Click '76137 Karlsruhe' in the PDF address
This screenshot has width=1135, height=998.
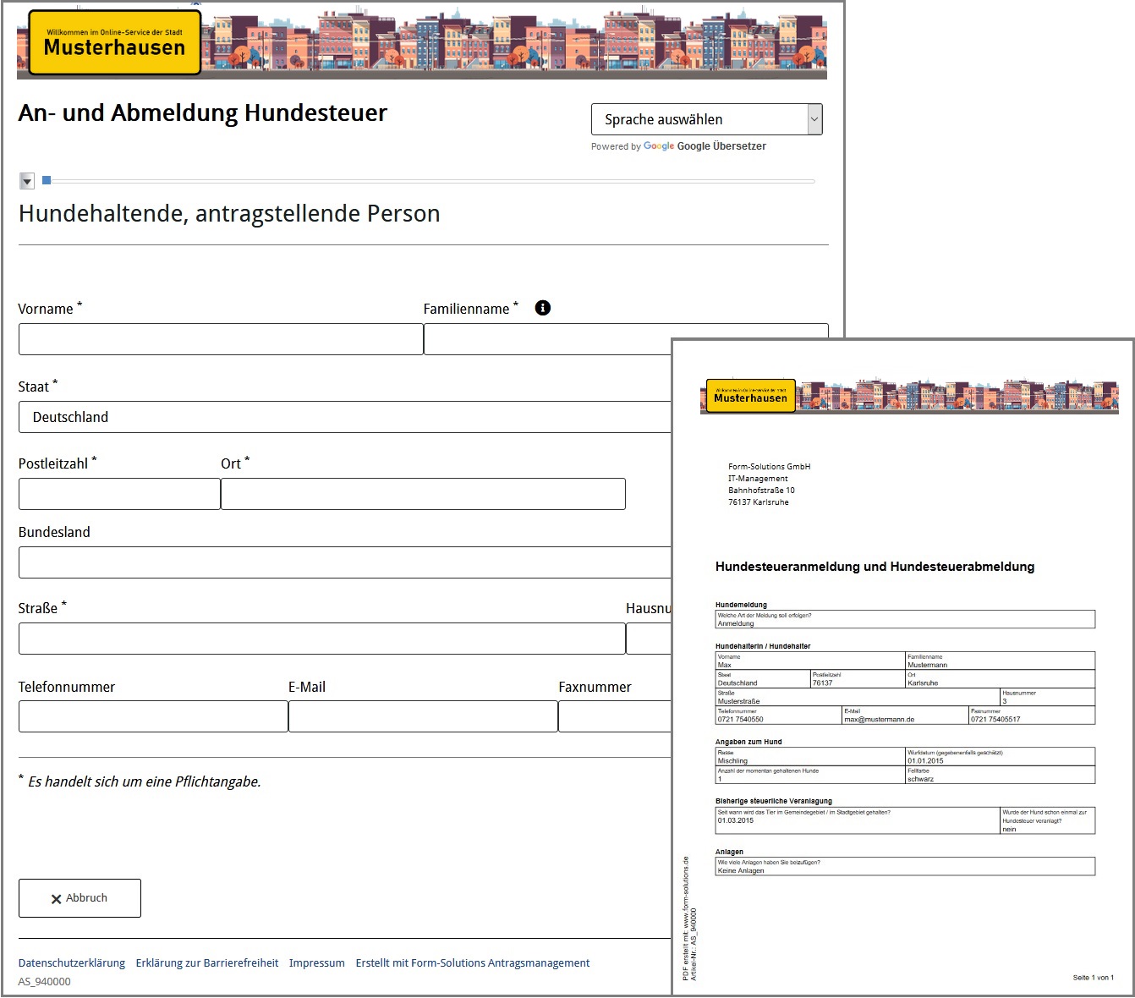758,502
